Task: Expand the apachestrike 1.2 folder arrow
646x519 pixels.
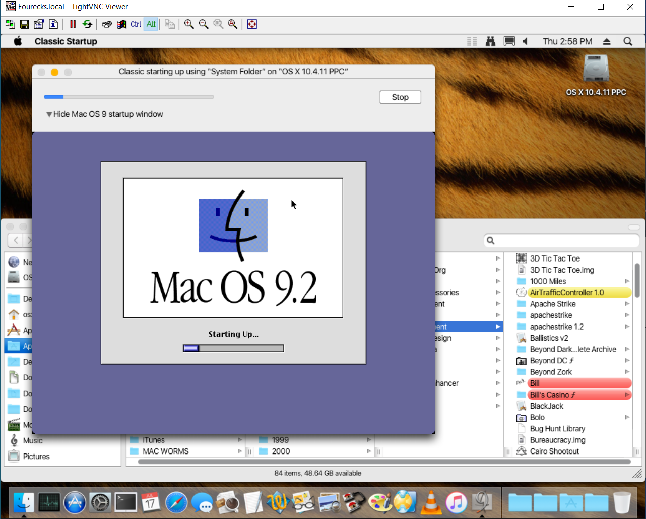Action: point(627,327)
